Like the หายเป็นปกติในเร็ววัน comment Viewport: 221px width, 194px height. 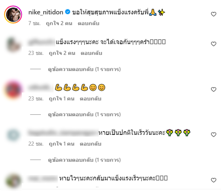[x=214, y=135]
